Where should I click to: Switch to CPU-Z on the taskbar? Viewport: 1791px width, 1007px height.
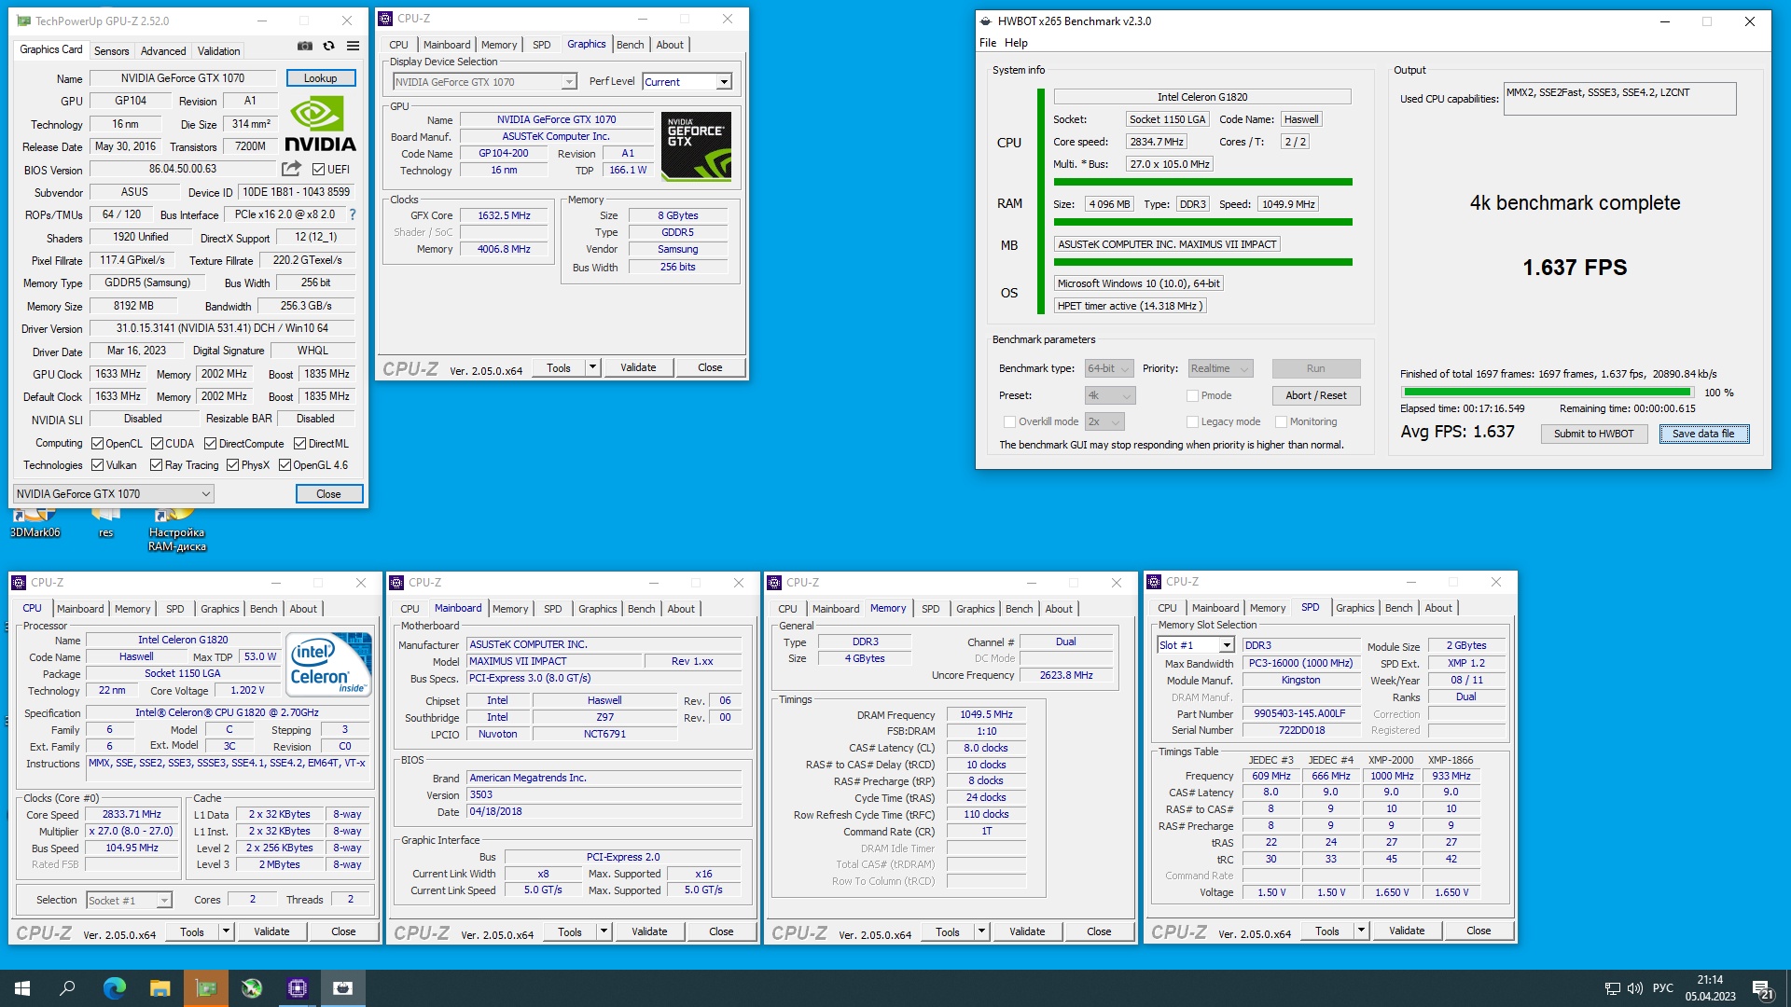click(297, 988)
